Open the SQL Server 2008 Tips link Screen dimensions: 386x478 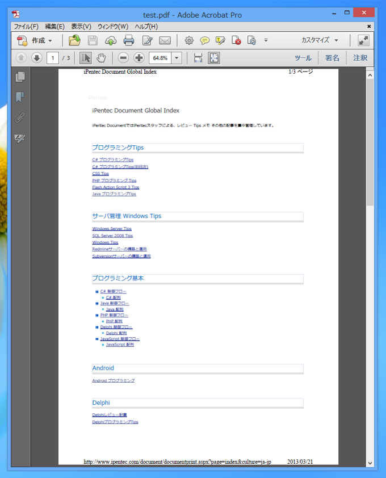coord(112,236)
